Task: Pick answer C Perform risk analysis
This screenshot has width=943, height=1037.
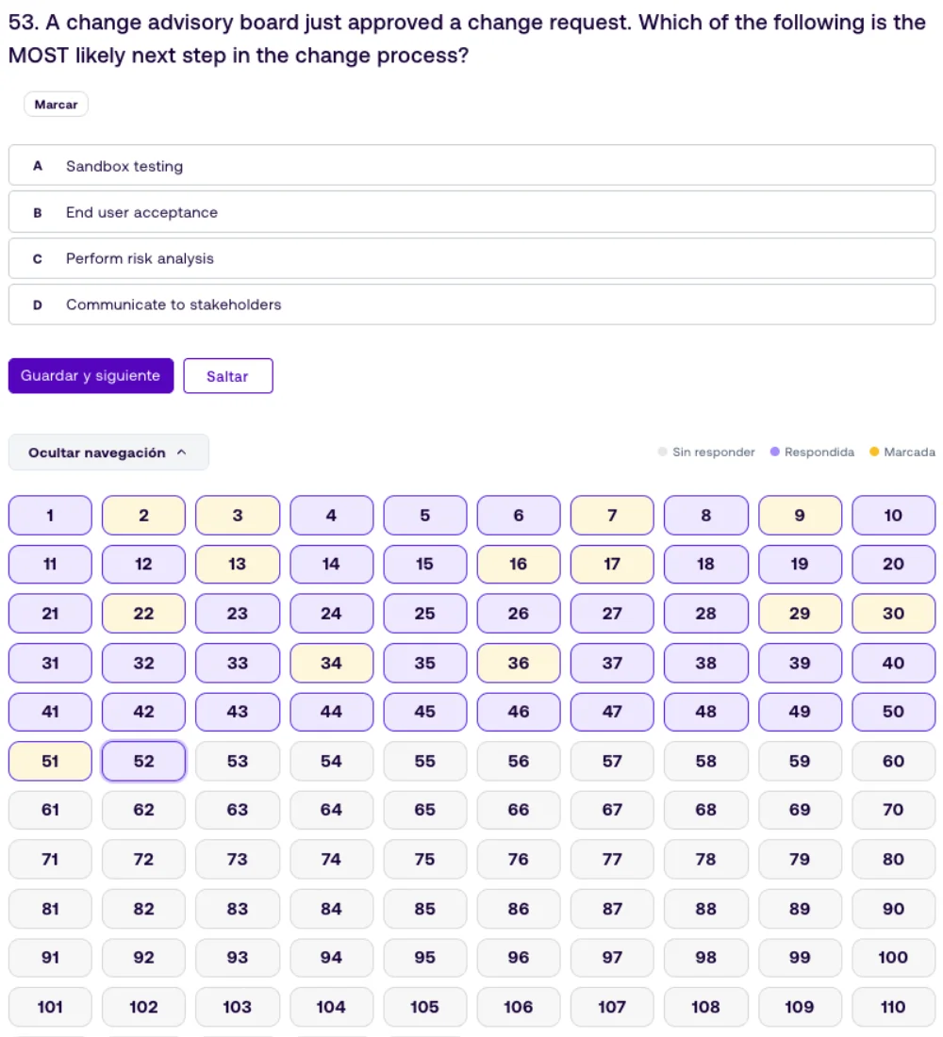Action: point(471,258)
